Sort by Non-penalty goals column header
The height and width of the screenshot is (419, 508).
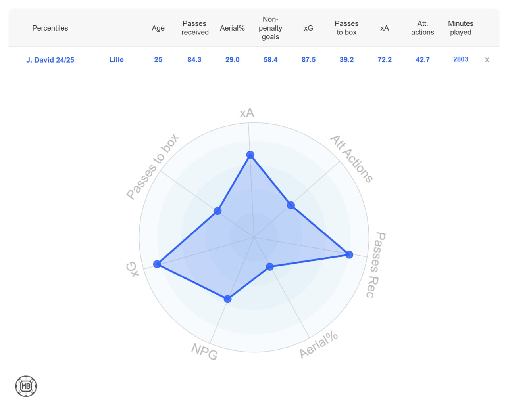[270, 28]
